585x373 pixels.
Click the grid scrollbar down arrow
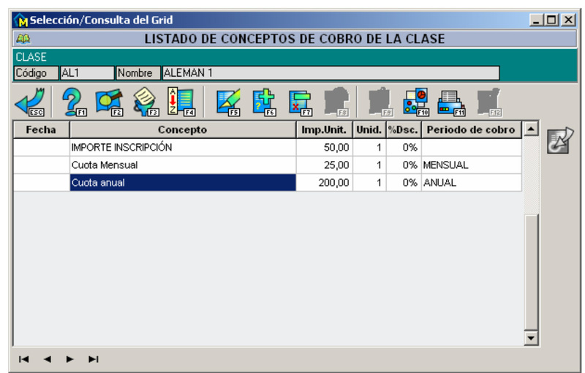click(531, 338)
